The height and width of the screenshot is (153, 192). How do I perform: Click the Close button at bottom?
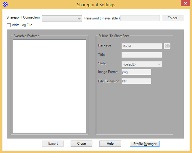click(x=81, y=144)
